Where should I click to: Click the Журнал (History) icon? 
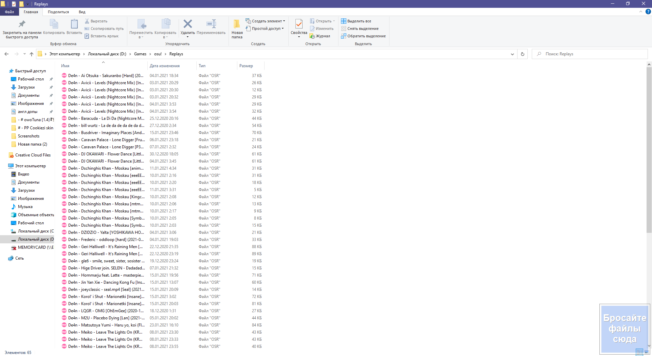click(x=312, y=36)
